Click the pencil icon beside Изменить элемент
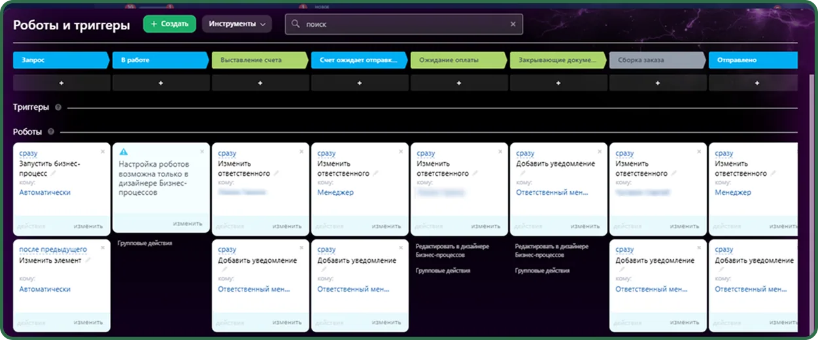The width and height of the screenshot is (818, 340). 88,260
